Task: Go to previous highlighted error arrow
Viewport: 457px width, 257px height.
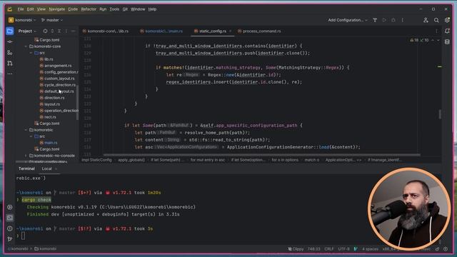Action: pyautogui.click(x=433, y=40)
